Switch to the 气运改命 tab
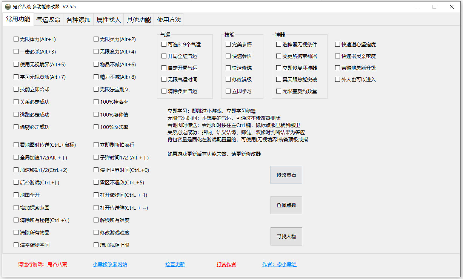Viewport: 463px width, 279px height. click(x=48, y=19)
